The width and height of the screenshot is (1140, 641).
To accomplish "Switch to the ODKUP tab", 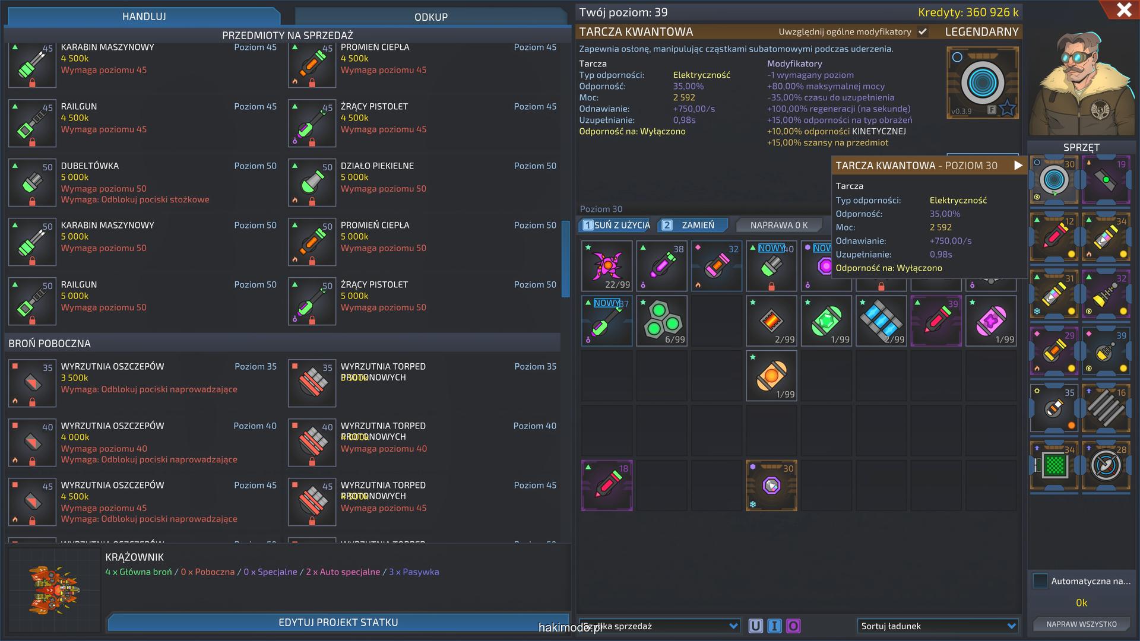I will 430,17.
